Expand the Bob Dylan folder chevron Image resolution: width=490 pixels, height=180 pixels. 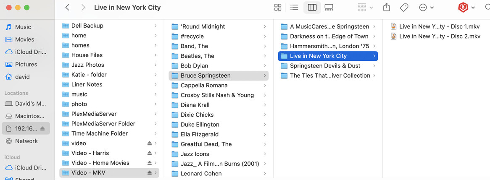pos(265,66)
